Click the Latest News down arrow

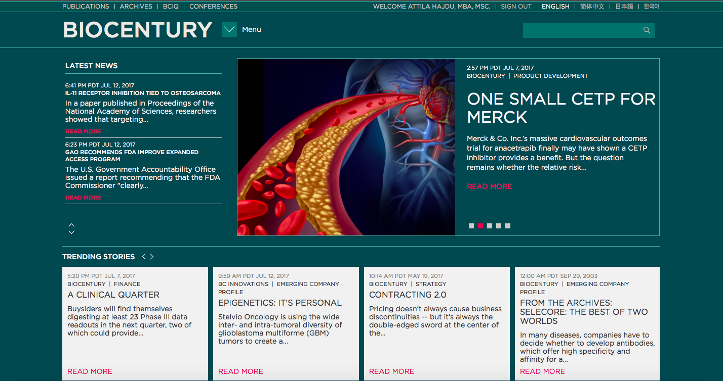coord(71,232)
